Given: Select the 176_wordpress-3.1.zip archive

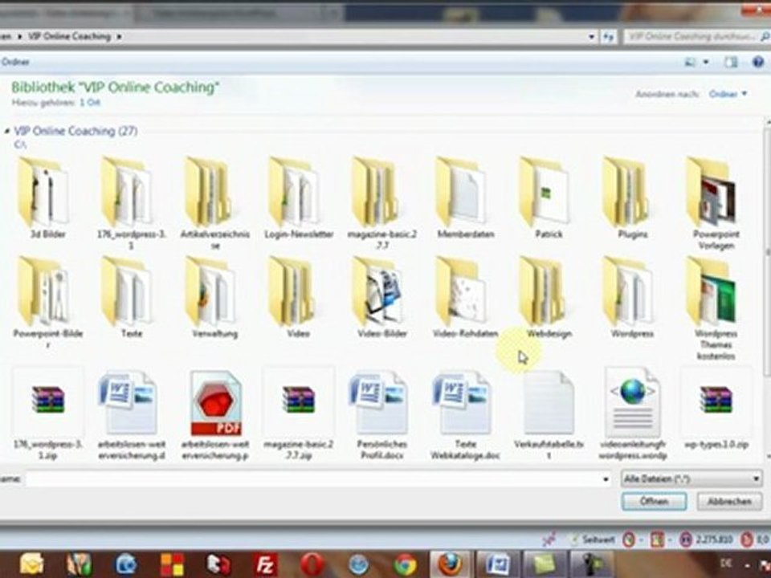Looking at the screenshot, I should click(x=47, y=414).
